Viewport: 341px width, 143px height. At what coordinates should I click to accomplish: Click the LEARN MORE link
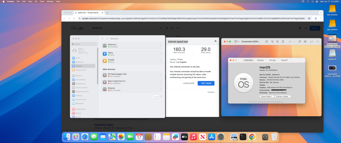[x=189, y=83]
